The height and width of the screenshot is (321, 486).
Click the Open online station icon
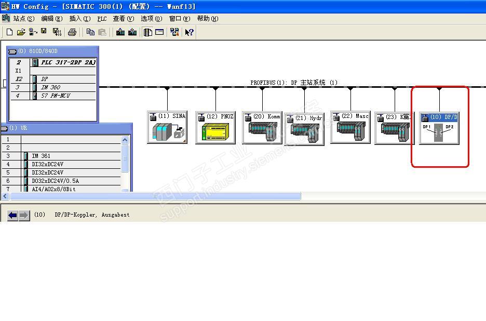[x=33, y=32]
